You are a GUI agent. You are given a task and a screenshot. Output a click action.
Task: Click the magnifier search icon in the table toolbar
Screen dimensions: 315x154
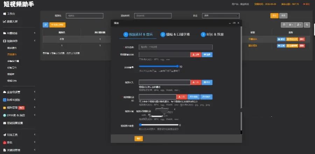point(307,25)
